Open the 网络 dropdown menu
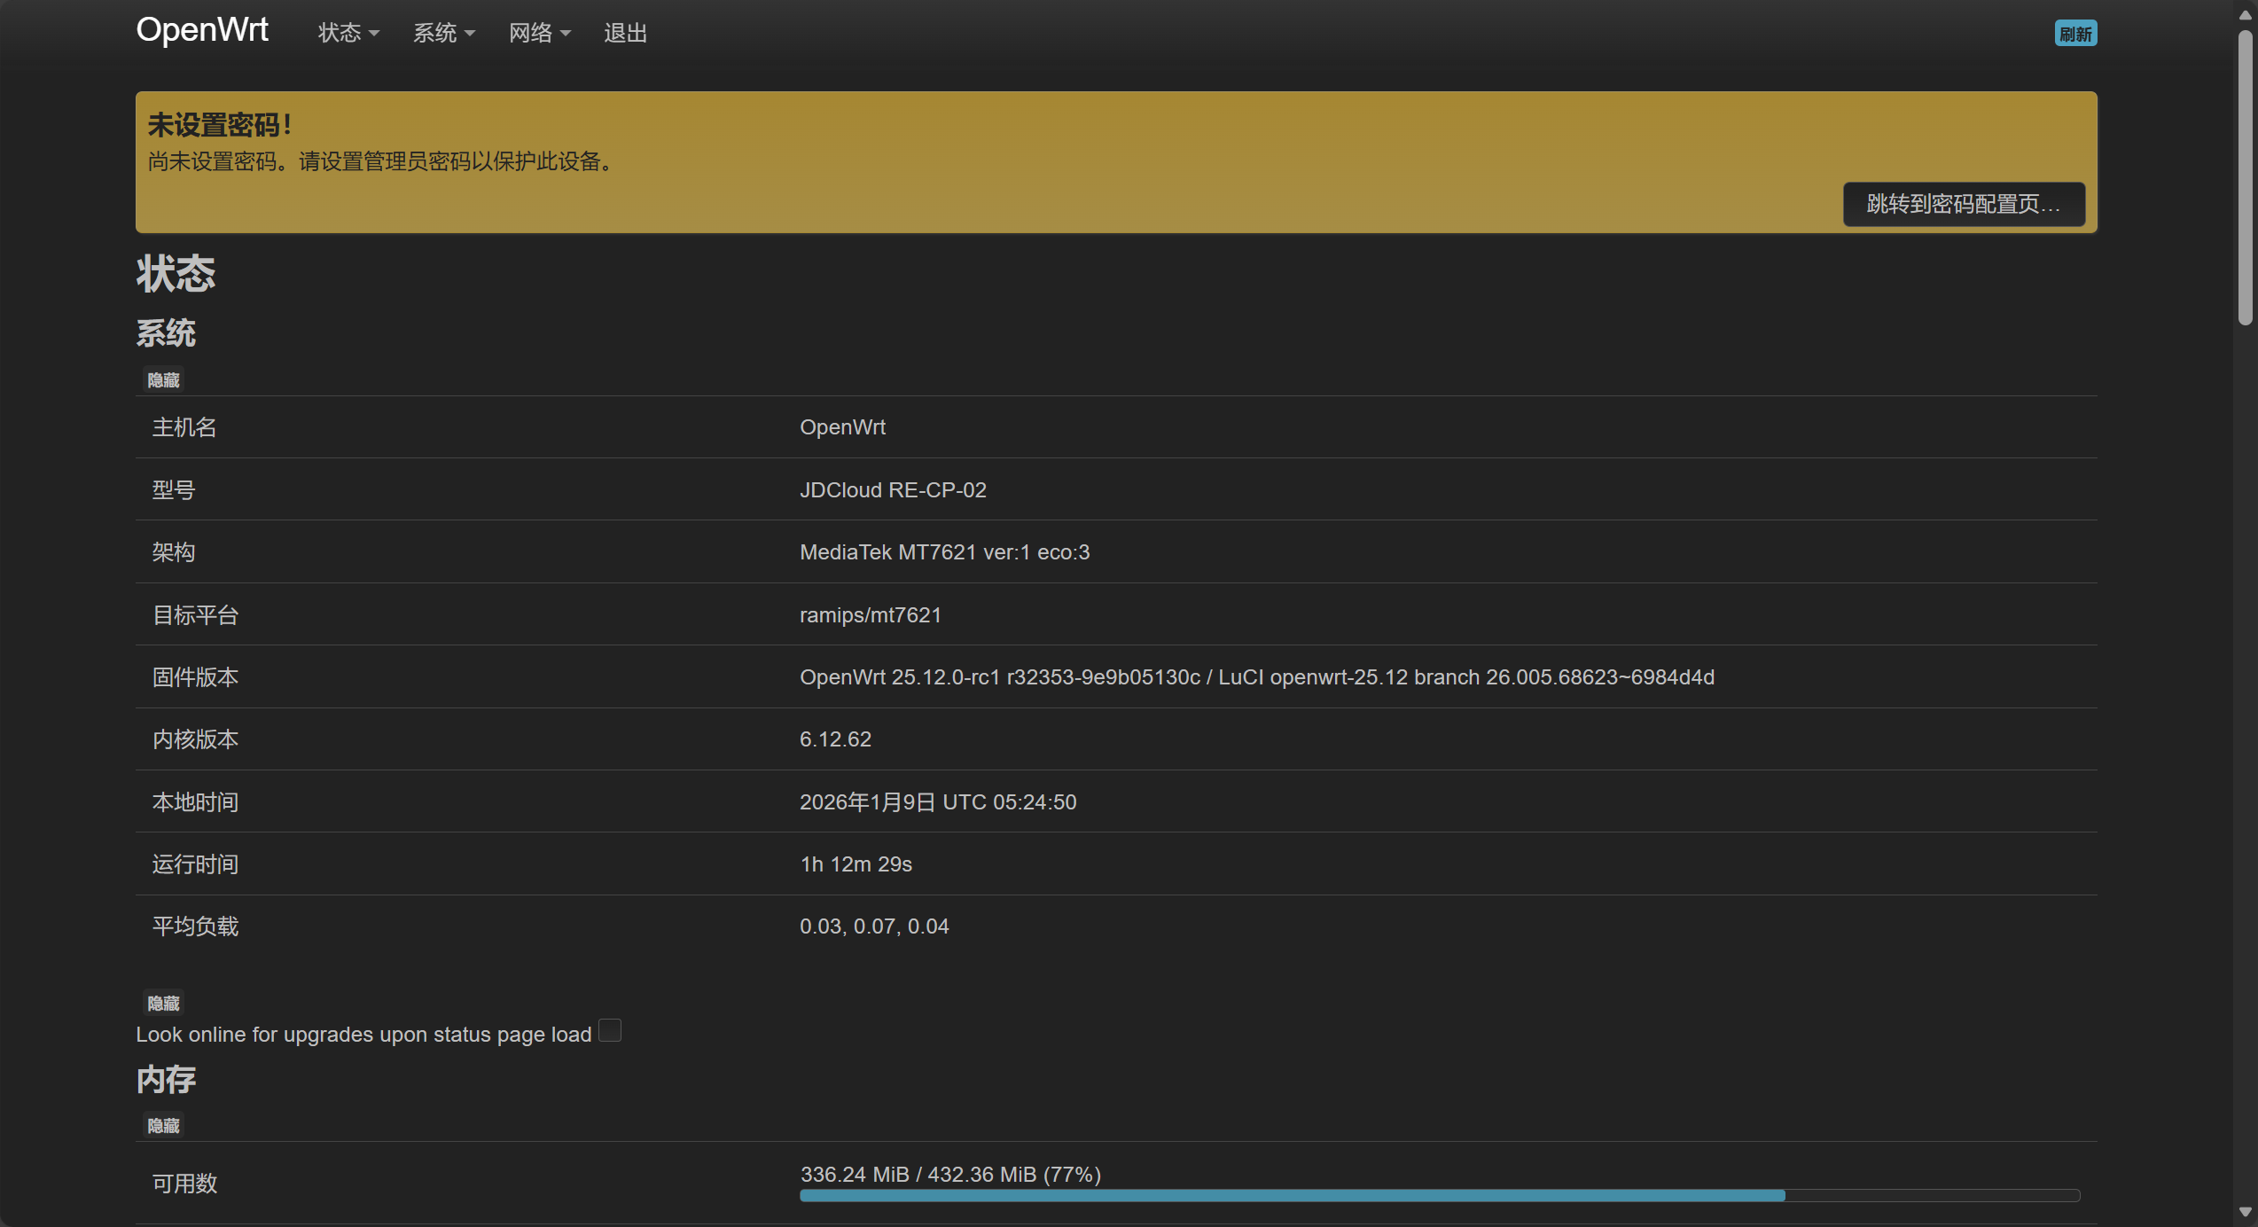This screenshot has height=1227, width=2258. (539, 34)
